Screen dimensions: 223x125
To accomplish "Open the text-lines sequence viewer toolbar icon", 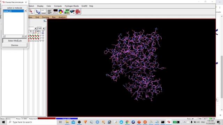I will [x=49, y=11].
